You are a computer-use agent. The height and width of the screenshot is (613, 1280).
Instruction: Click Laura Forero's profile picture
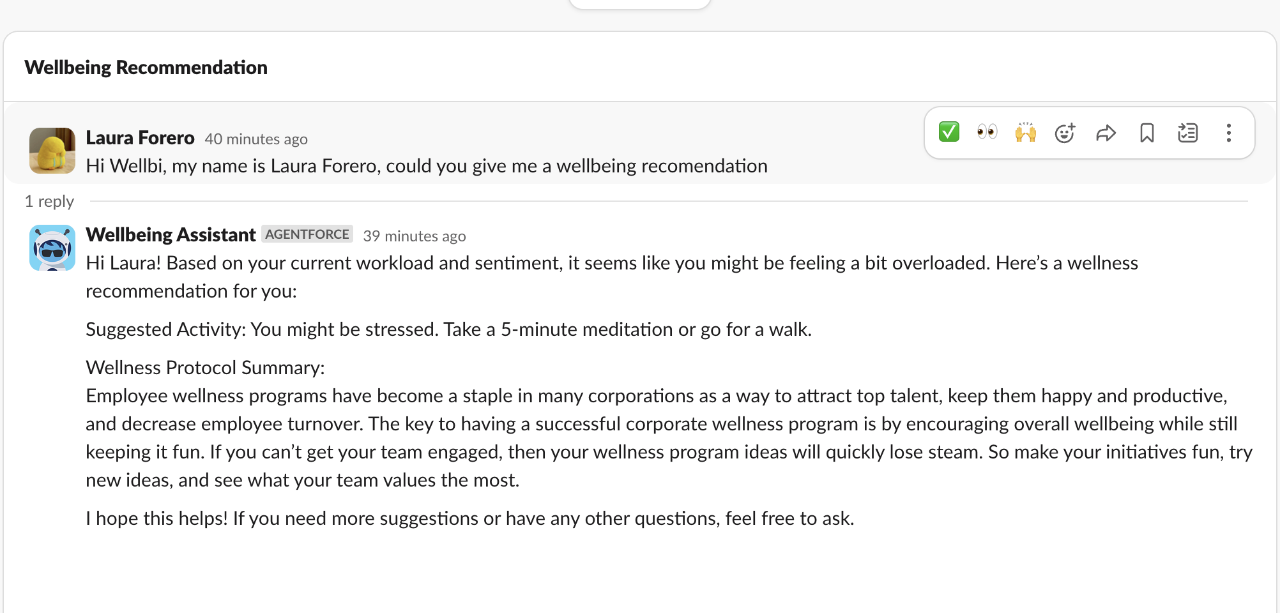pyautogui.click(x=52, y=150)
